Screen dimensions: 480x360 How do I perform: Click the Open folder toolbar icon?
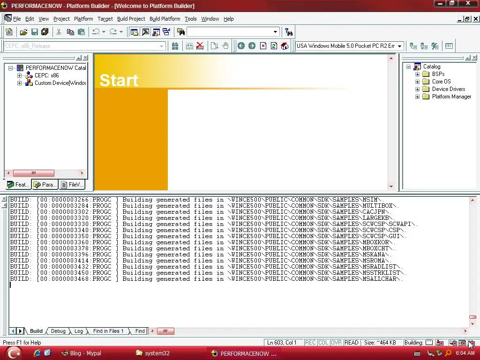coord(23,32)
